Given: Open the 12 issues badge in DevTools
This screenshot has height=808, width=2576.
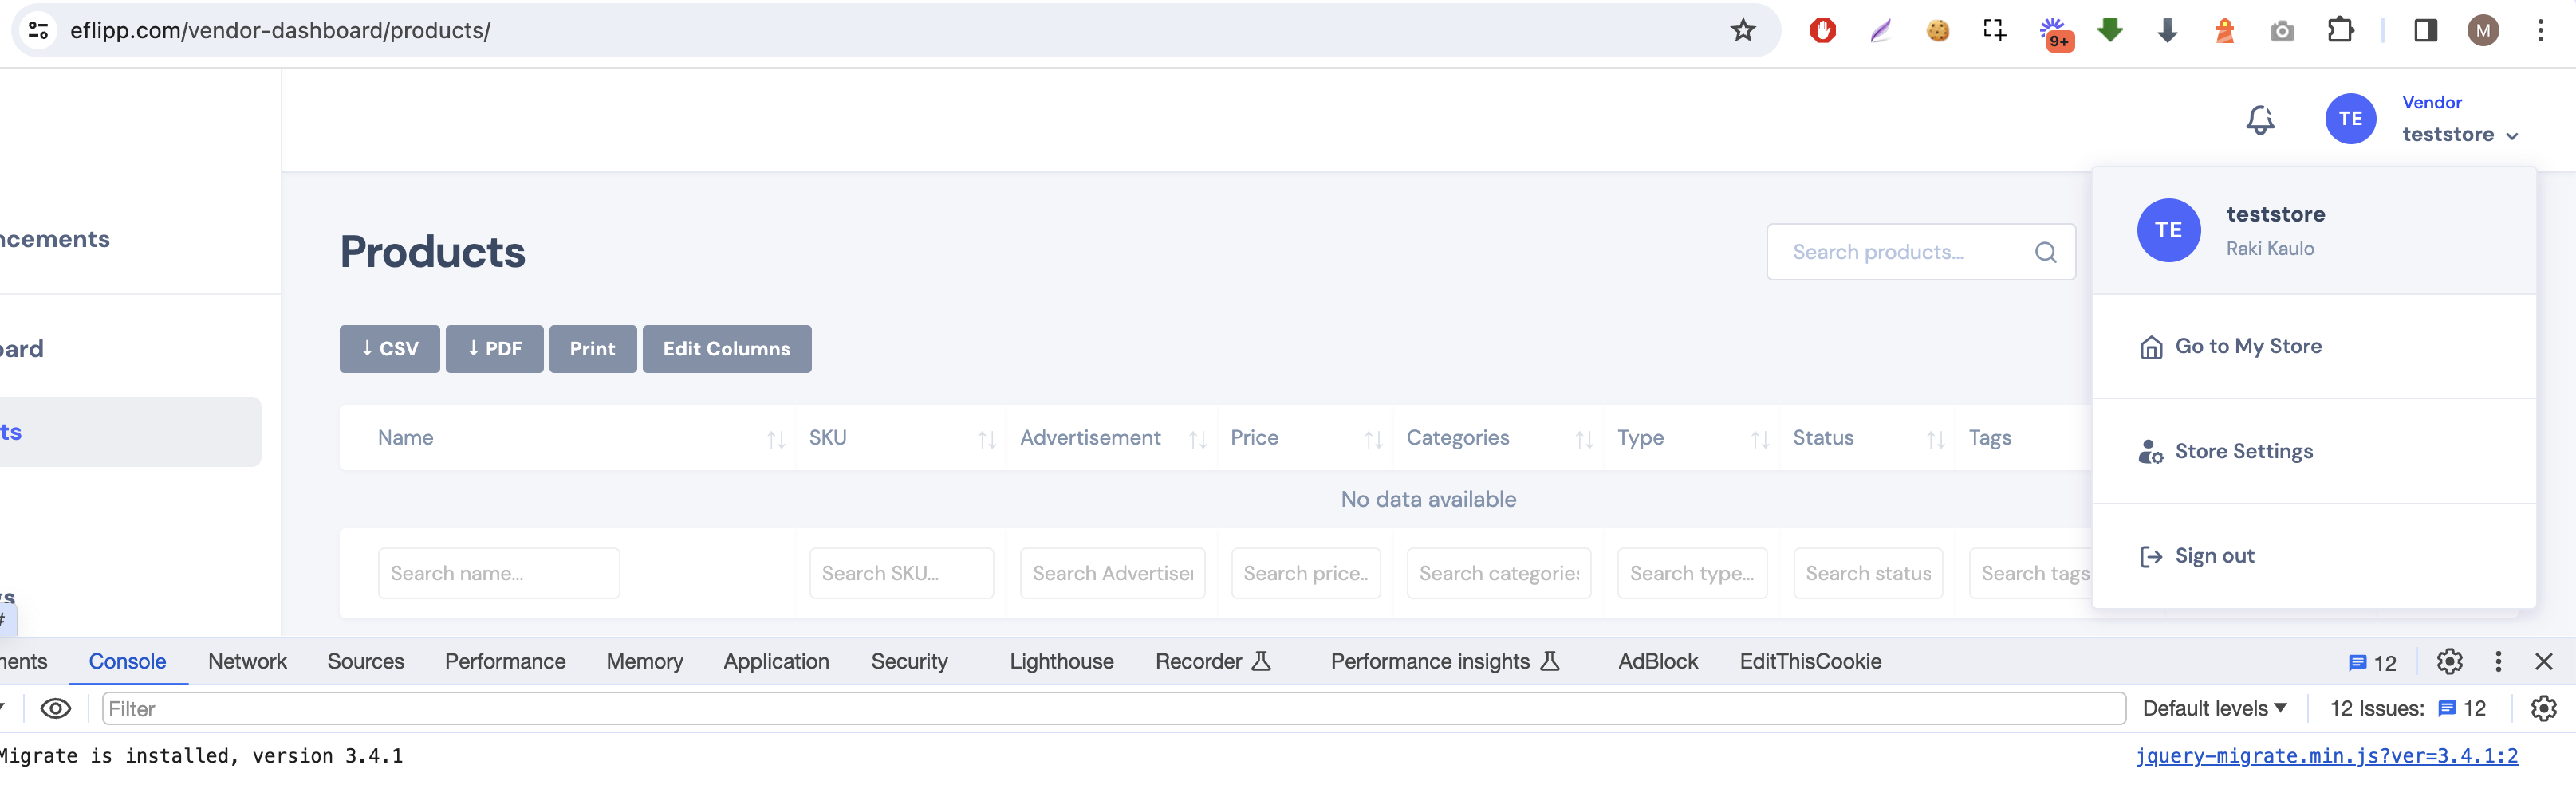Looking at the screenshot, I should (x=2371, y=662).
